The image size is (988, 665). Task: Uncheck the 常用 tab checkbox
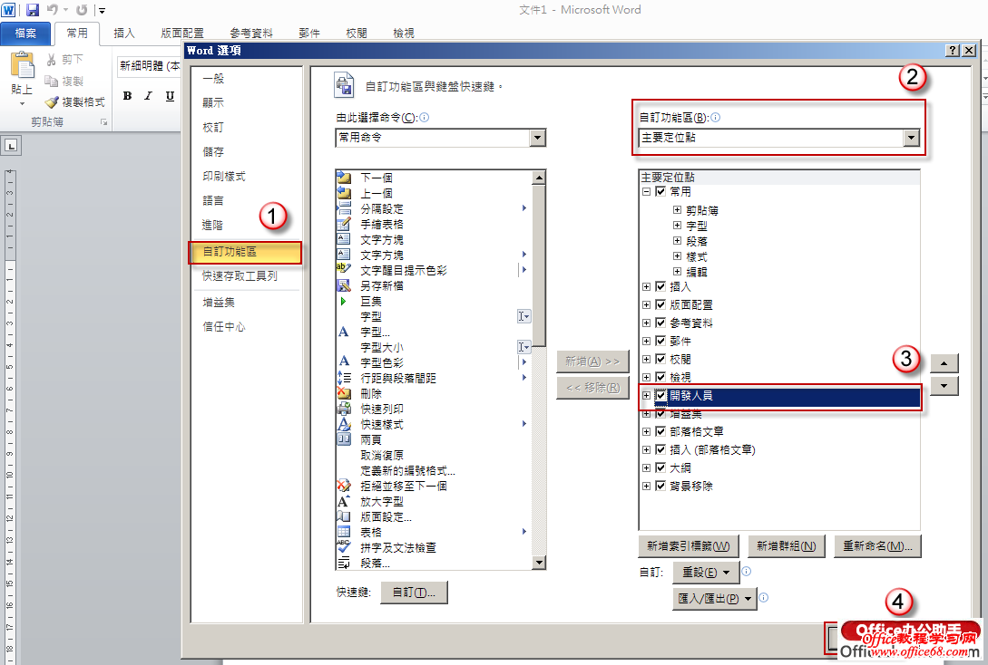[660, 191]
